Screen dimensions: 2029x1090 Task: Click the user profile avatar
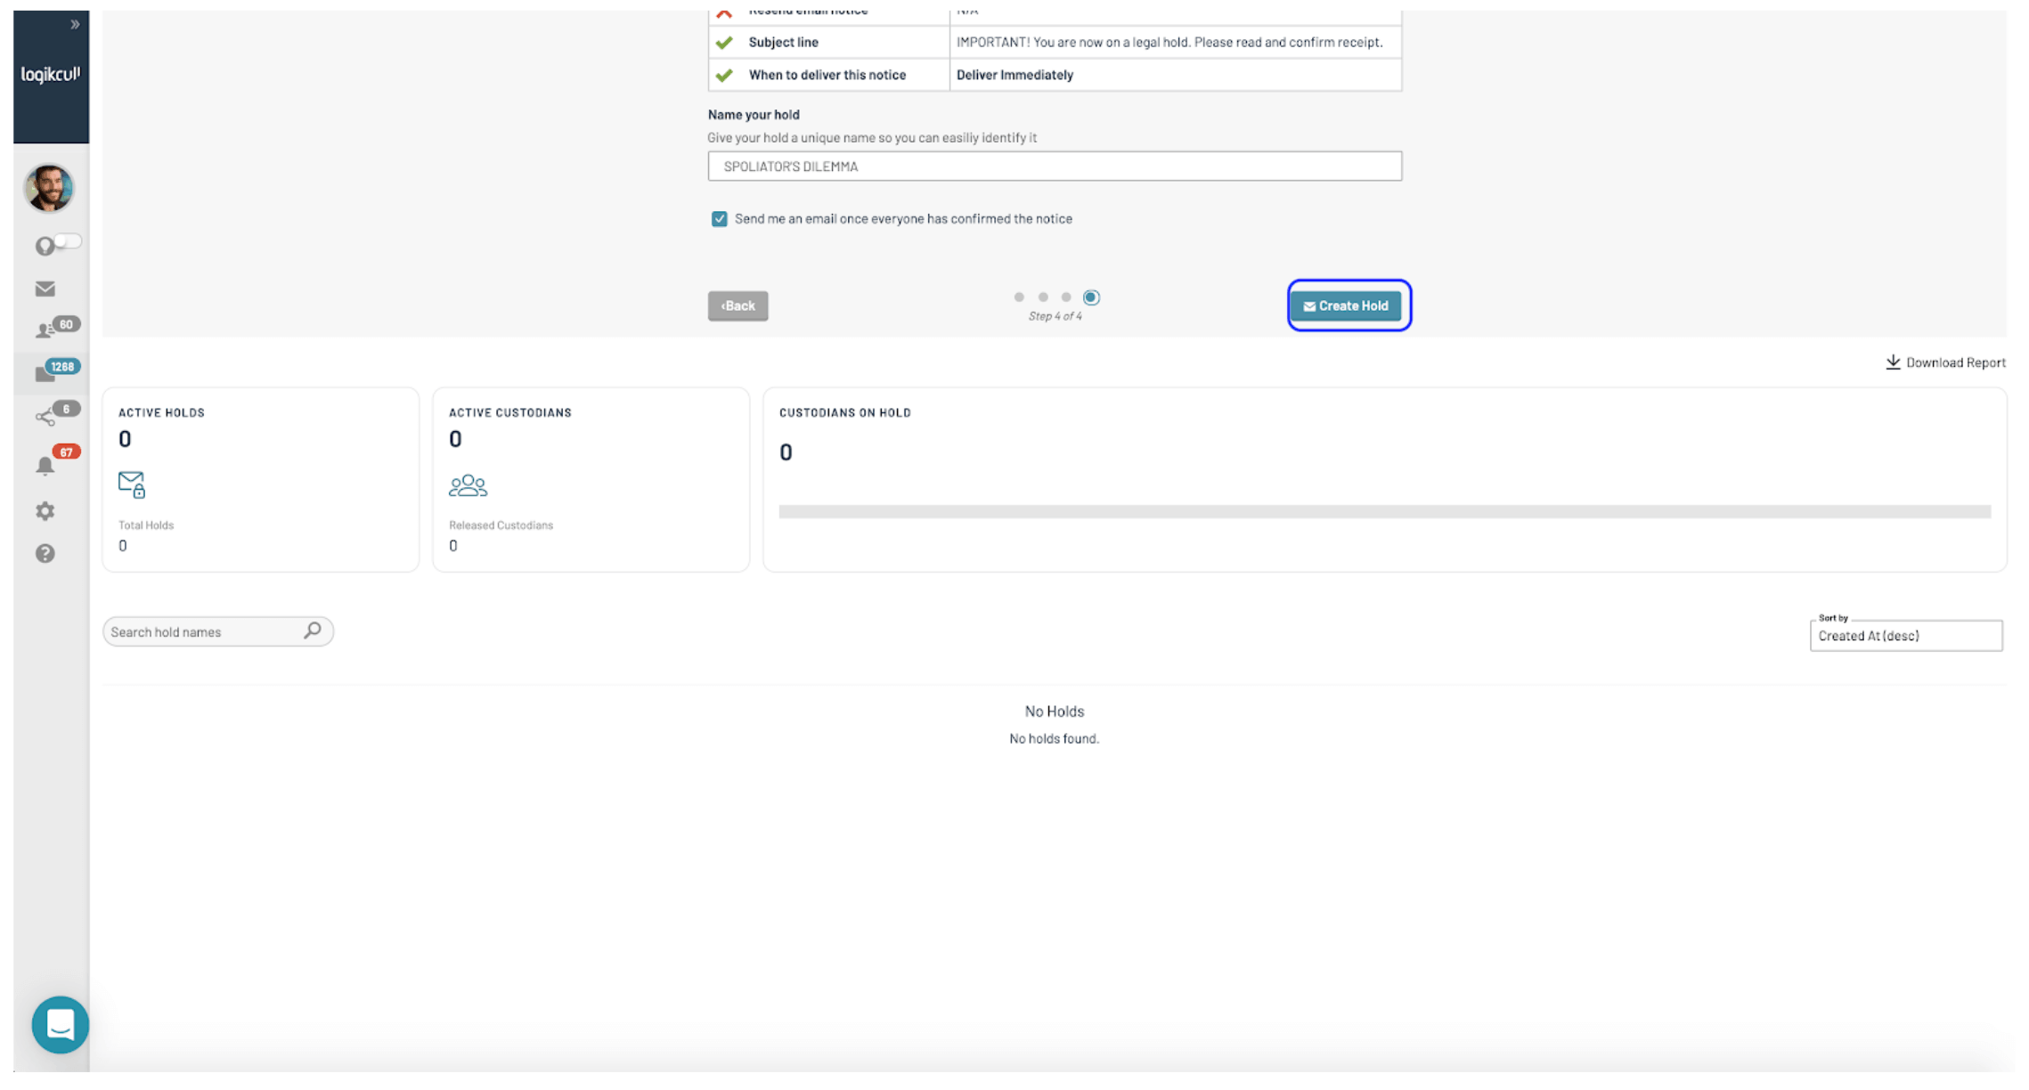[x=49, y=189]
